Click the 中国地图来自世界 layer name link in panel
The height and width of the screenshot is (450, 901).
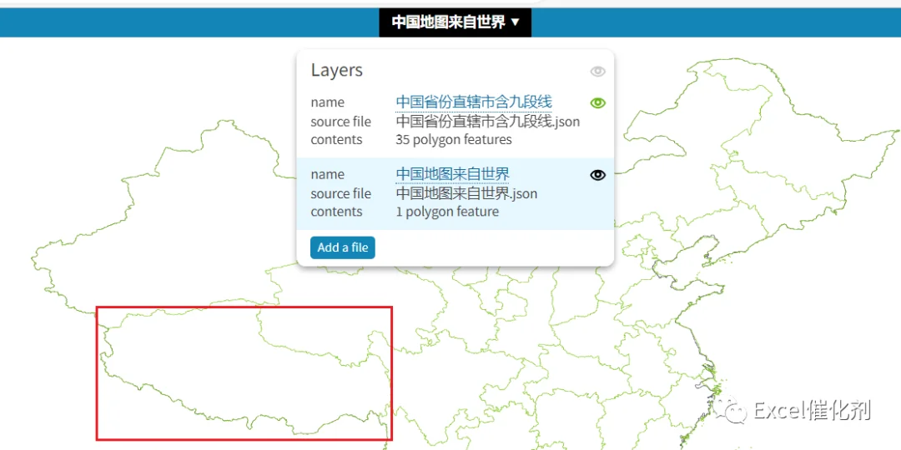click(x=452, y=174)
